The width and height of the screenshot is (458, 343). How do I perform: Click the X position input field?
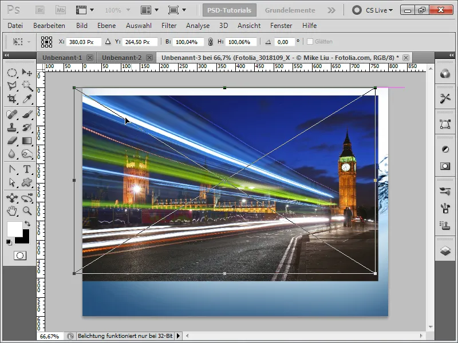tap(84, 42)
